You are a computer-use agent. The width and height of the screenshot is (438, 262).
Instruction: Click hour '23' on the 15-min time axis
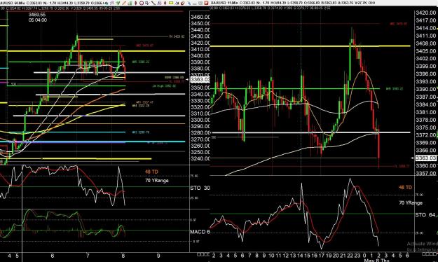click(357, 255)
